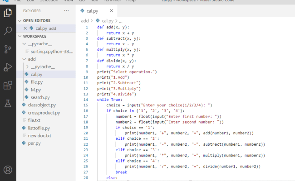Click Python icon beside file.py
295x181 pixels.
click(26, 82)
